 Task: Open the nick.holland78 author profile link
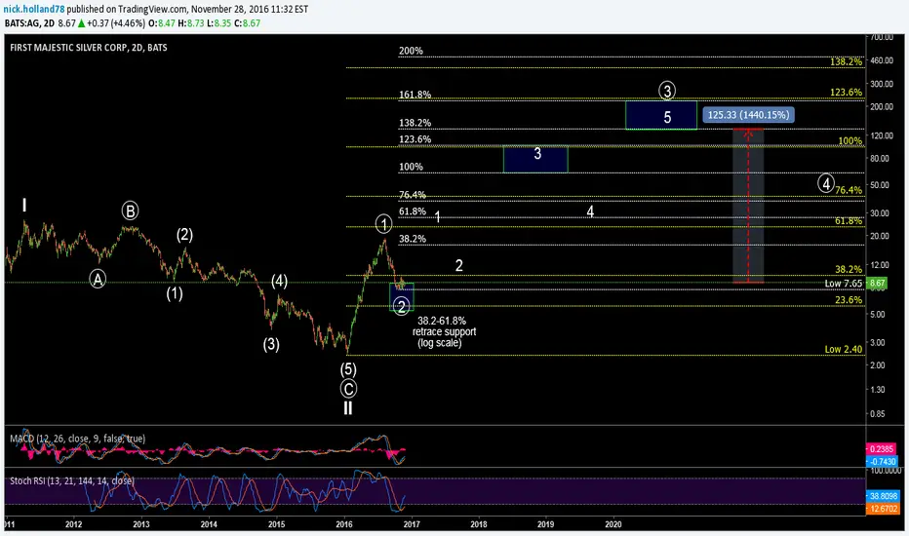[33, 10]
